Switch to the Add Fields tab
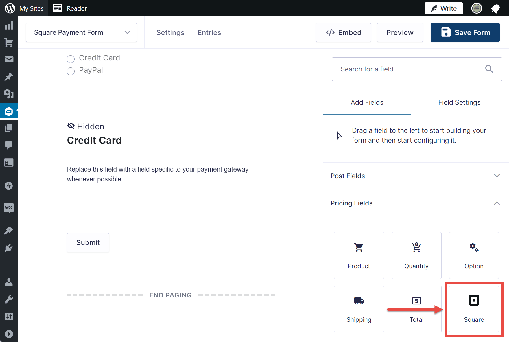 point(367,102)
